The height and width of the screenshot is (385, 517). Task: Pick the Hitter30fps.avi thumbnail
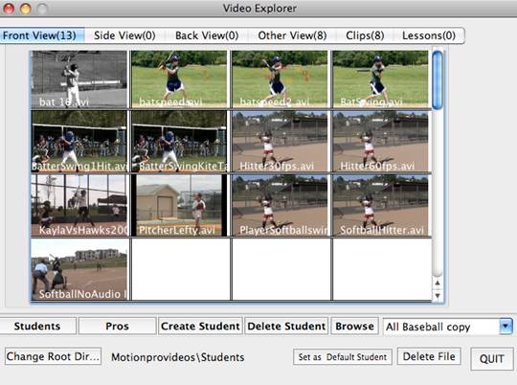(280, 141)
